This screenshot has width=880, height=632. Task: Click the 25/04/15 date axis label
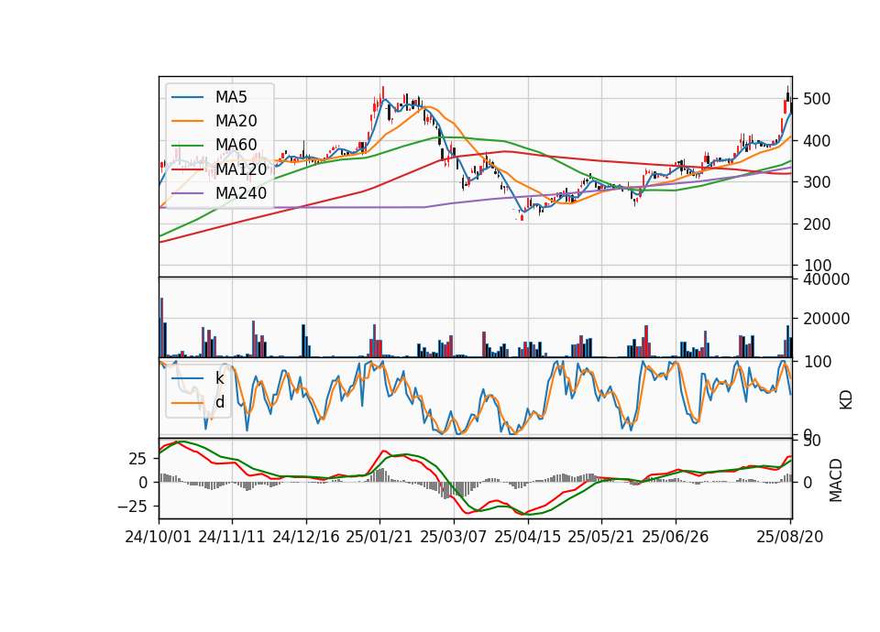(x=528, y=537)
